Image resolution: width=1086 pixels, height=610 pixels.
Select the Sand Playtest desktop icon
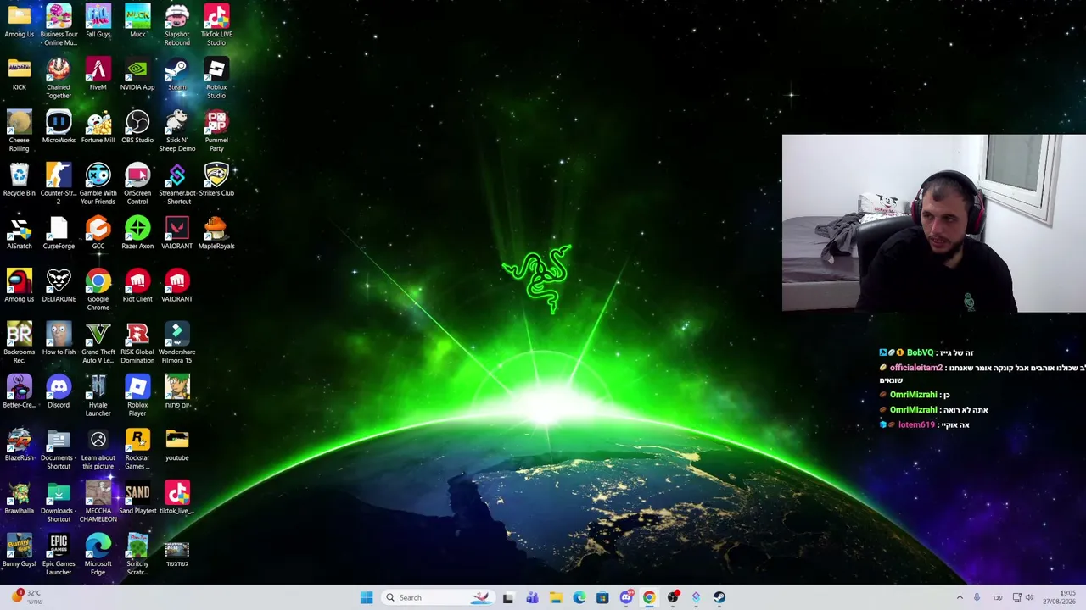point(137,498)
